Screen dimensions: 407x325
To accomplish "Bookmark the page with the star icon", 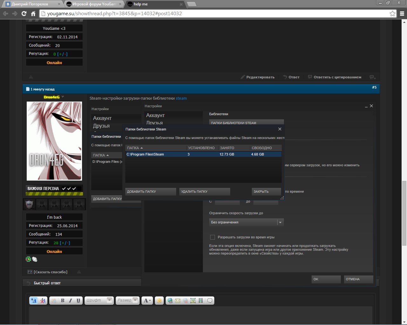I will (392, 14).
